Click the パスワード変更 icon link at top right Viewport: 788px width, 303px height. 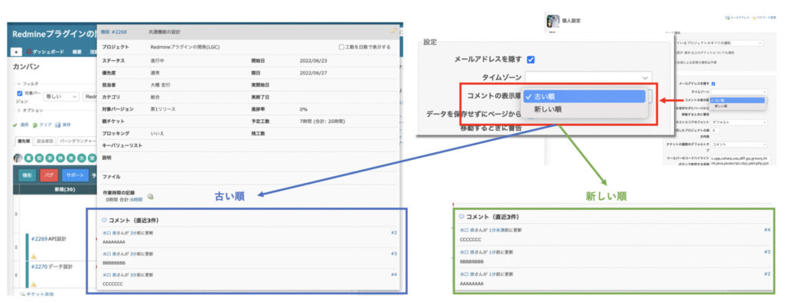coord(764,18)
